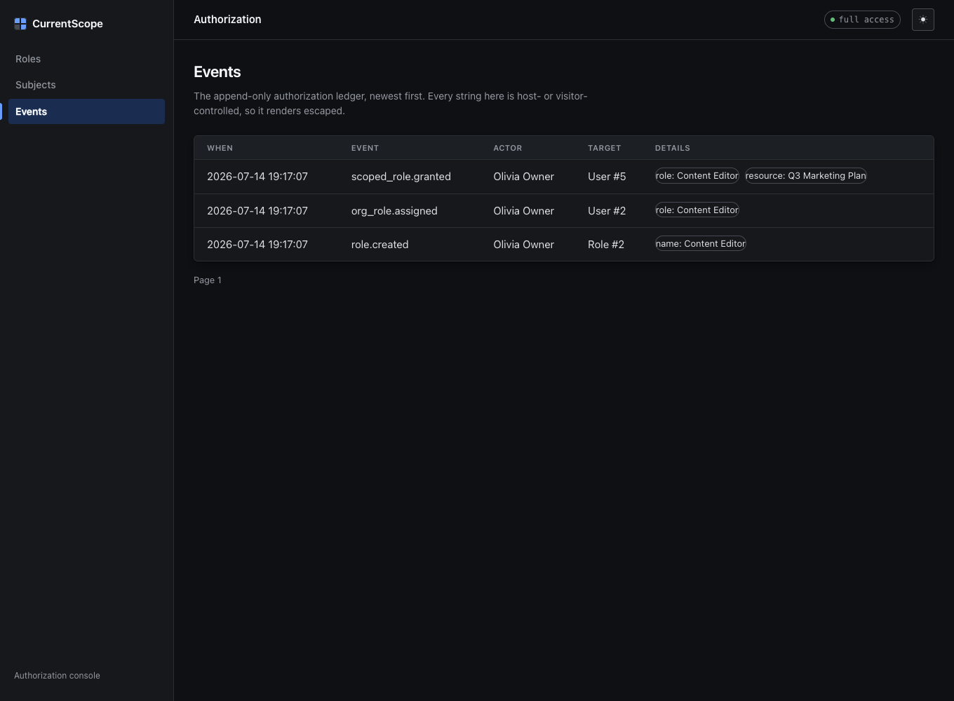The width and height of the screenshot is (954, 701).
Task: Click the resource: Q3 Marketing Plan chip
Action: [x=806, y=176]
